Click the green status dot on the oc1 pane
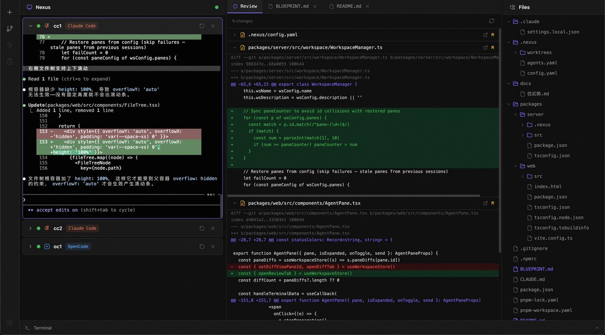 (38, 246)
